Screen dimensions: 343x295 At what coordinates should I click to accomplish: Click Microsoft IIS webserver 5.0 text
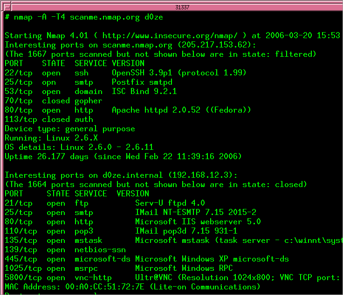[x=198, y=221]
